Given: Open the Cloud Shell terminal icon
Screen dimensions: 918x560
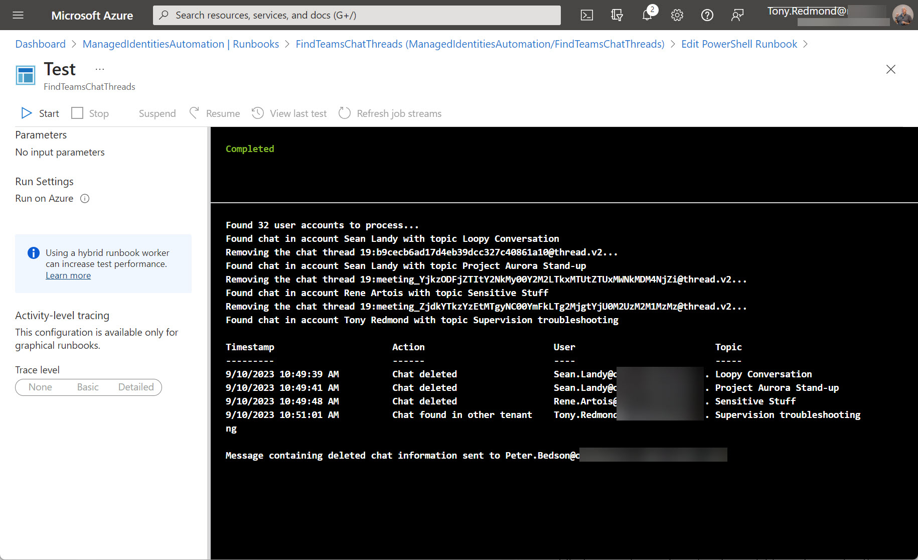Looking at the screenshot, I should pos(586,15).
